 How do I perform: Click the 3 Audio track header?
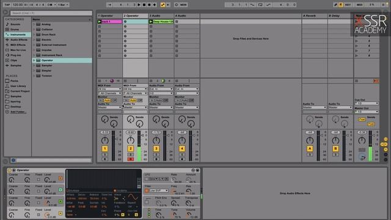(x=161, y=16)
